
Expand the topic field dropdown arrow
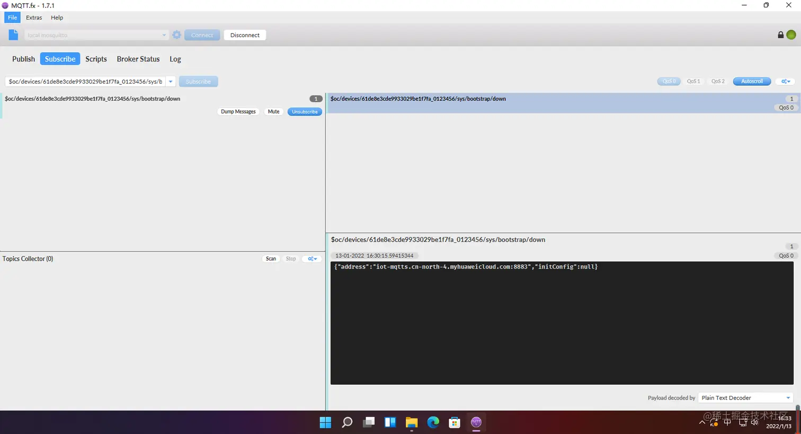[x=171, y=82]
